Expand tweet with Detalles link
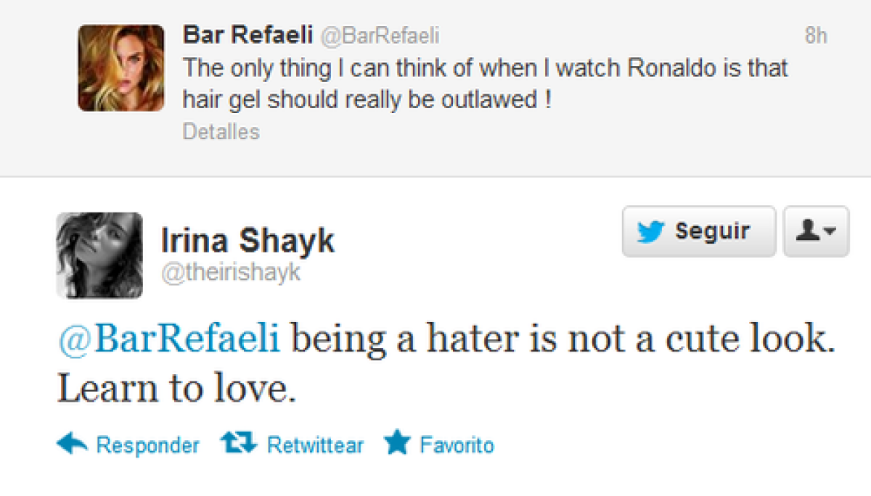The image size is (871, 496). pyautogui.click(x=221, y=132)
